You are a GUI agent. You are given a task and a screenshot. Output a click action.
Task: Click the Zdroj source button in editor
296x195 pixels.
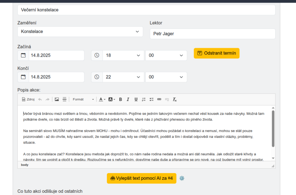(28, 99)
